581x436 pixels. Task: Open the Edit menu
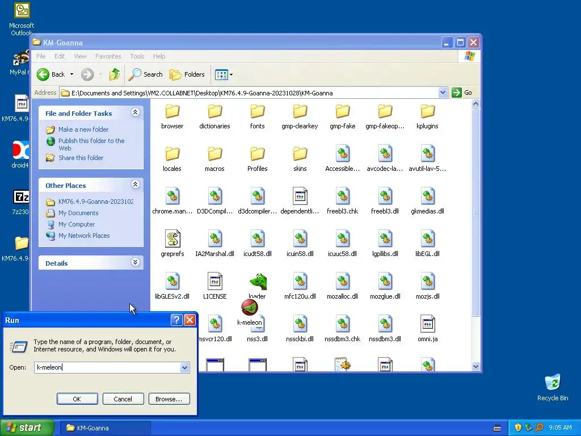[59, 56]
